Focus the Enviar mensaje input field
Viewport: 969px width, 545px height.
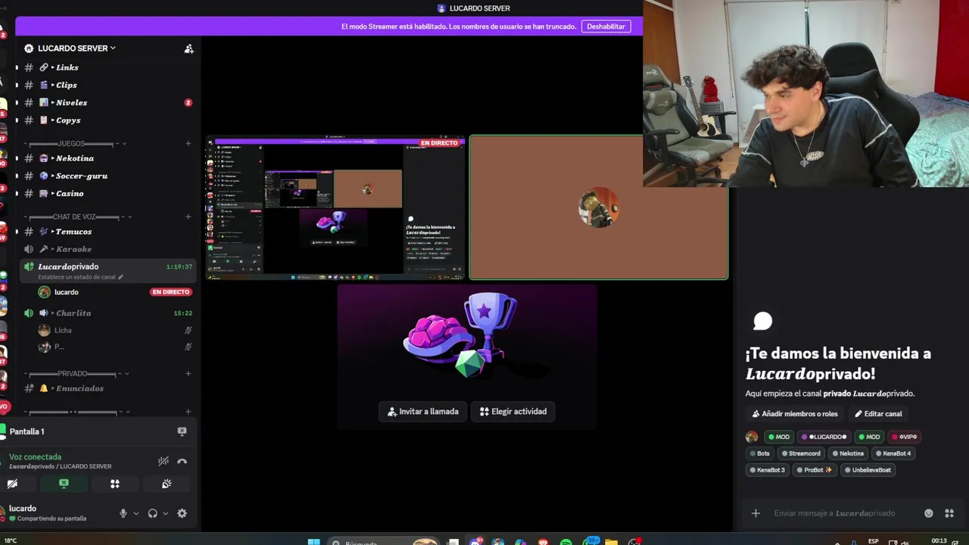tap(843, 513)
